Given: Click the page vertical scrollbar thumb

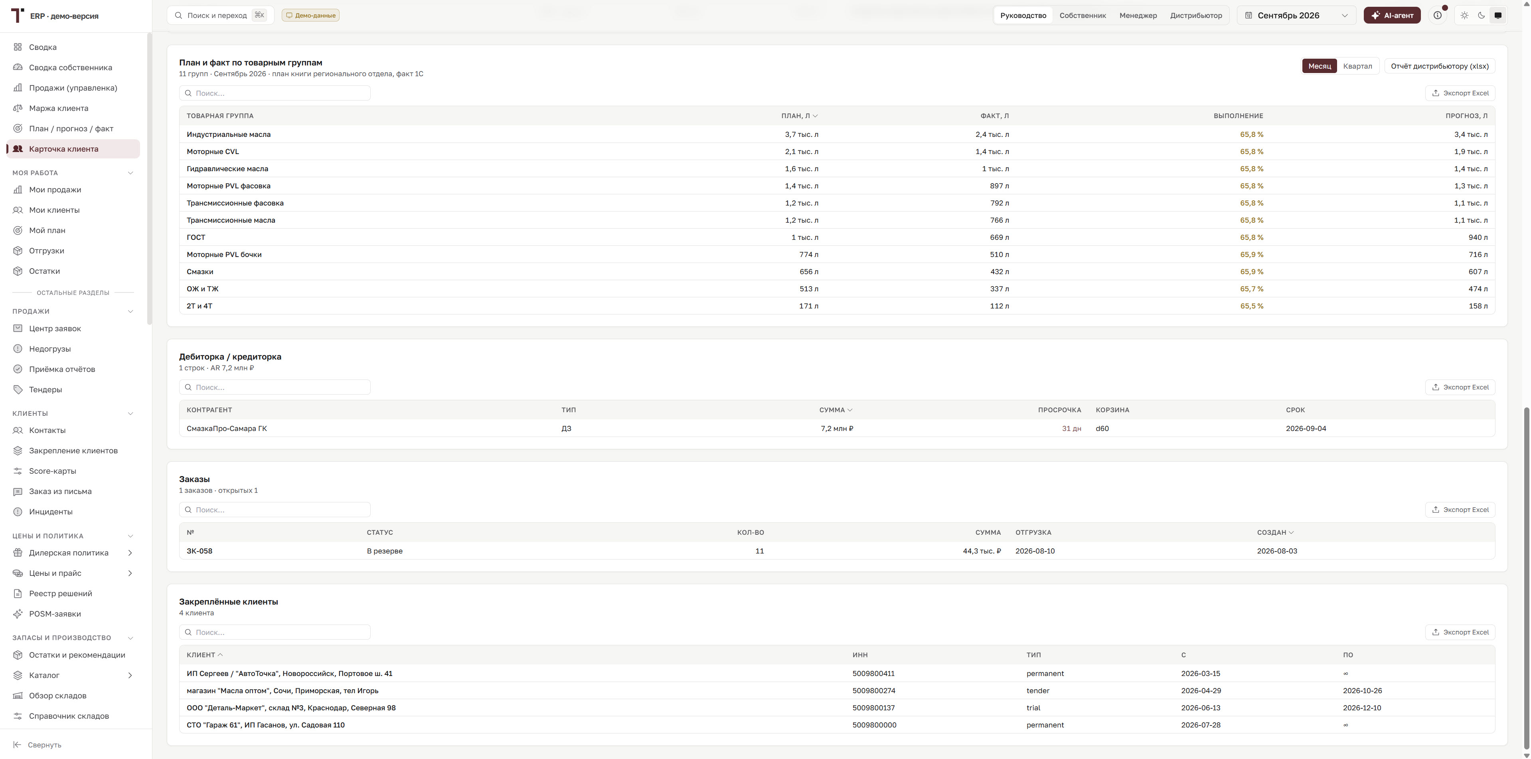Looking at the screenshot, I should click(x=1526, y=578).
